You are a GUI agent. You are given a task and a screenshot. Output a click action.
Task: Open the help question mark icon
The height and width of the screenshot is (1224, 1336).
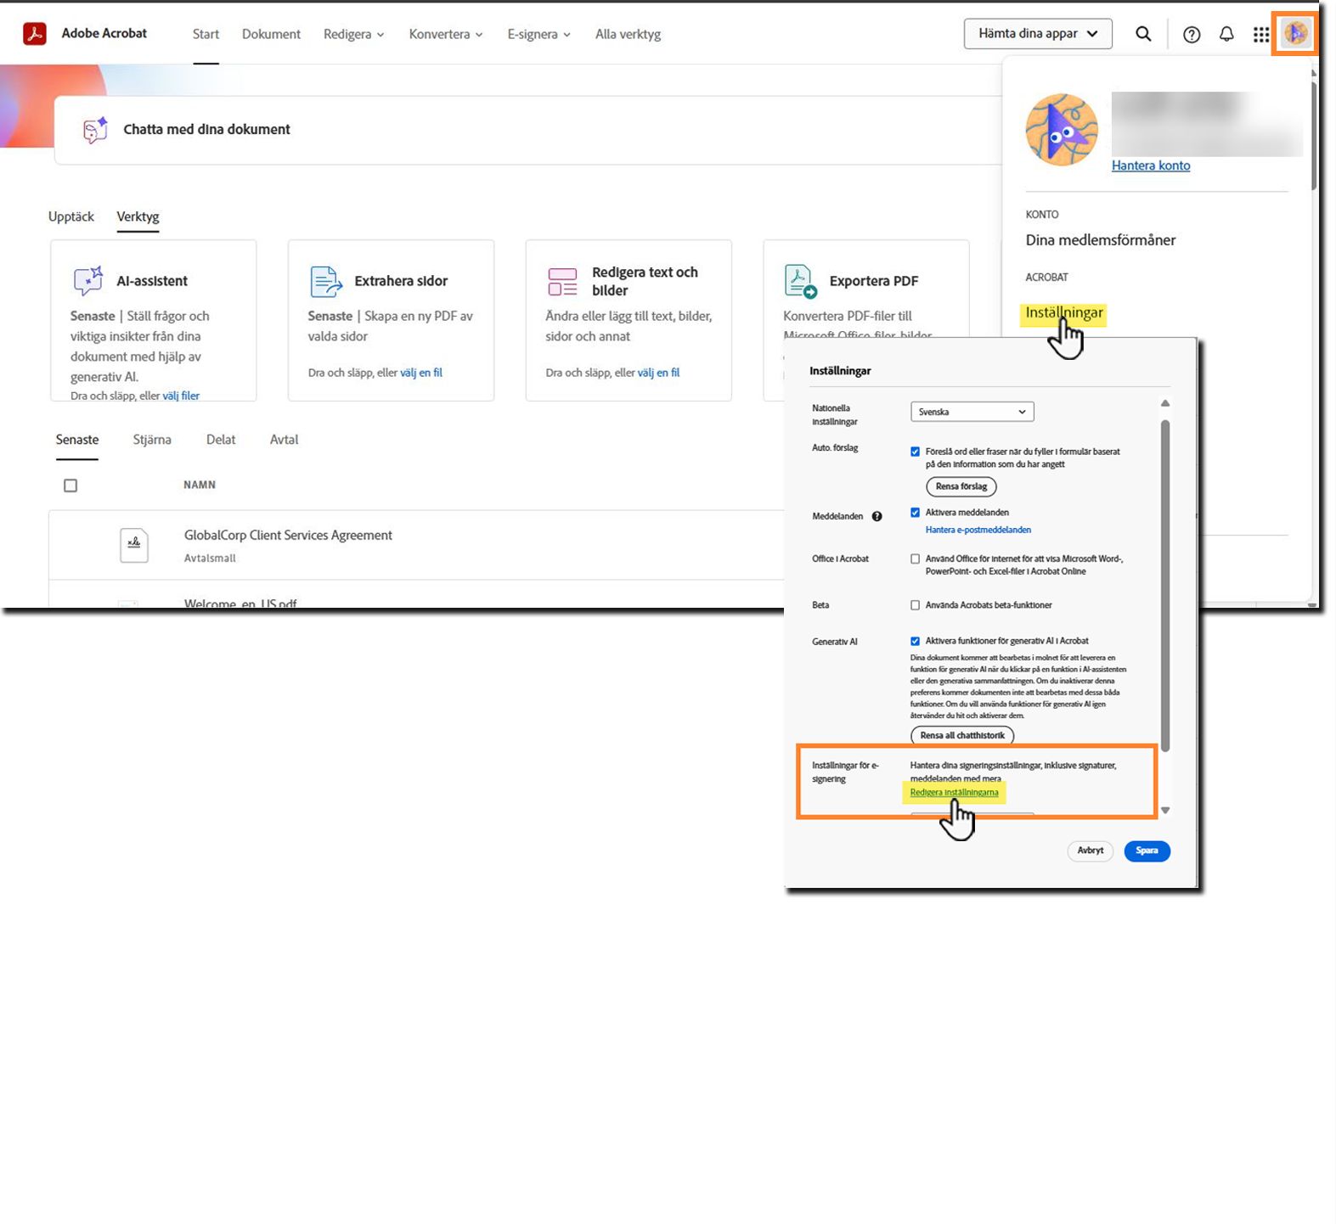click(x=1192, y=34)
